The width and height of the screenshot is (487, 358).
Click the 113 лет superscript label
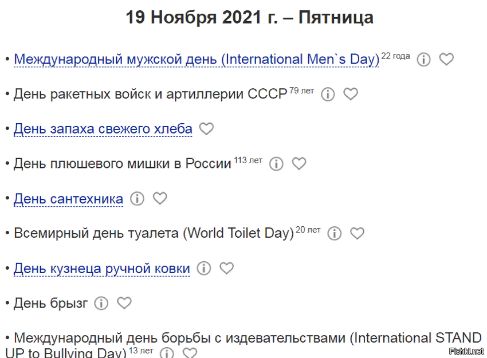248,160
